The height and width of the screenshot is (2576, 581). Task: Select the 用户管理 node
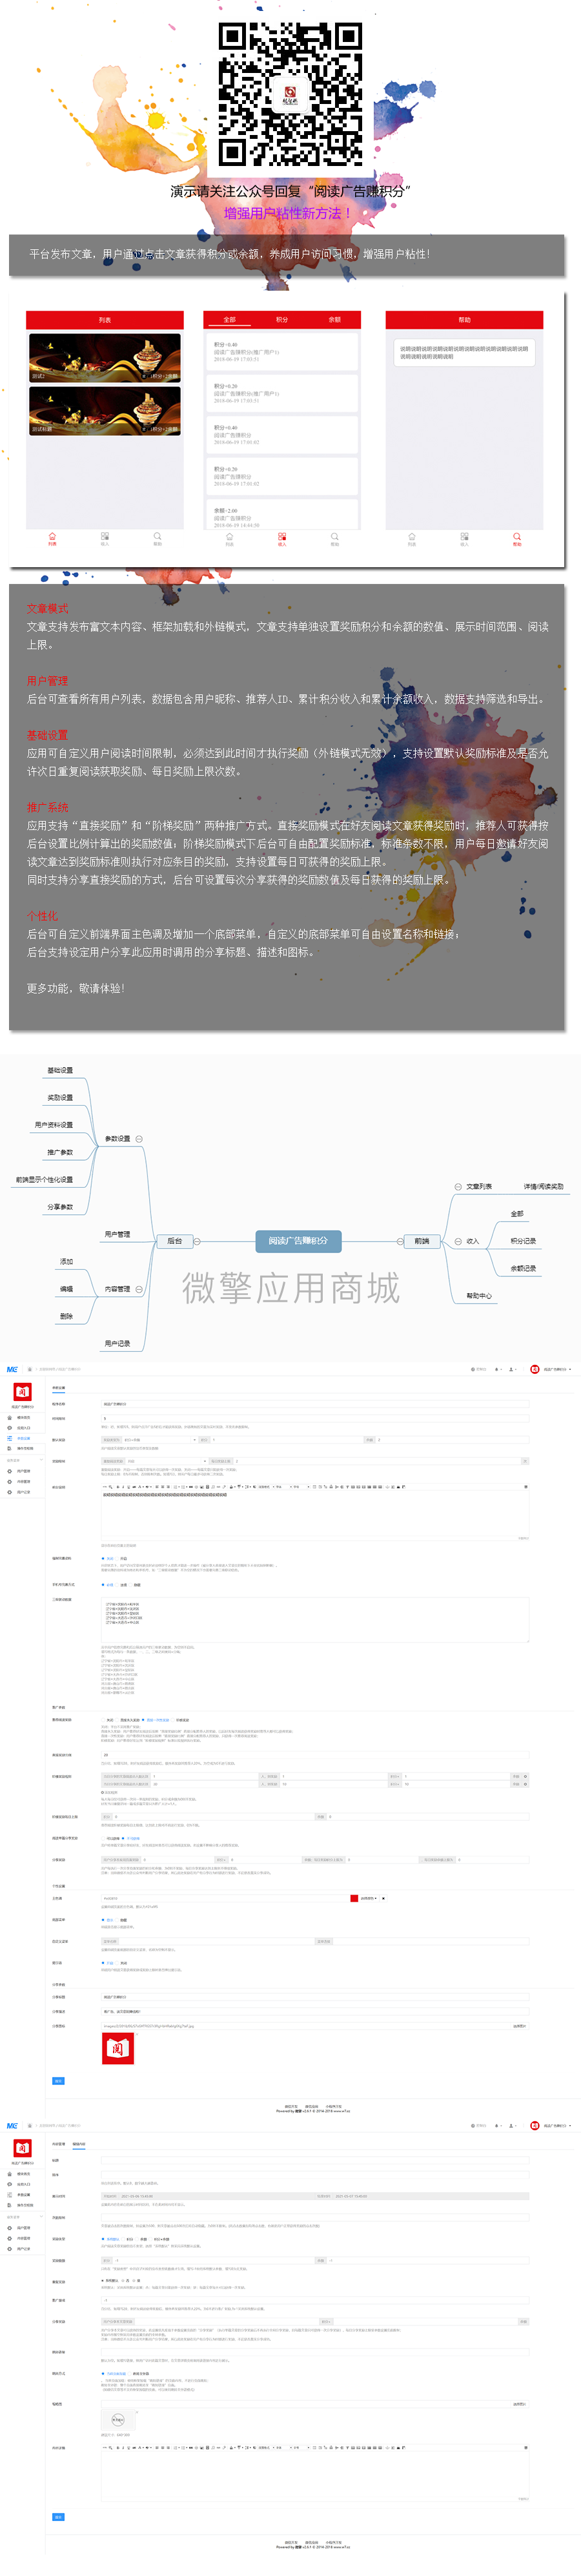tap(117, 1234)
